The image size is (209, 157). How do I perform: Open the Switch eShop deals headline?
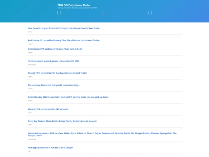coord(102,134)
